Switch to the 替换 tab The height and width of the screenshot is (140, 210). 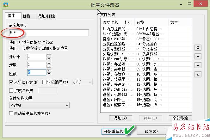click(26, 16)
